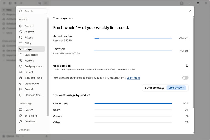Screen dimensions: 210x140
Task: Close the settings dialog with X
Action: (x=189, y=11)
